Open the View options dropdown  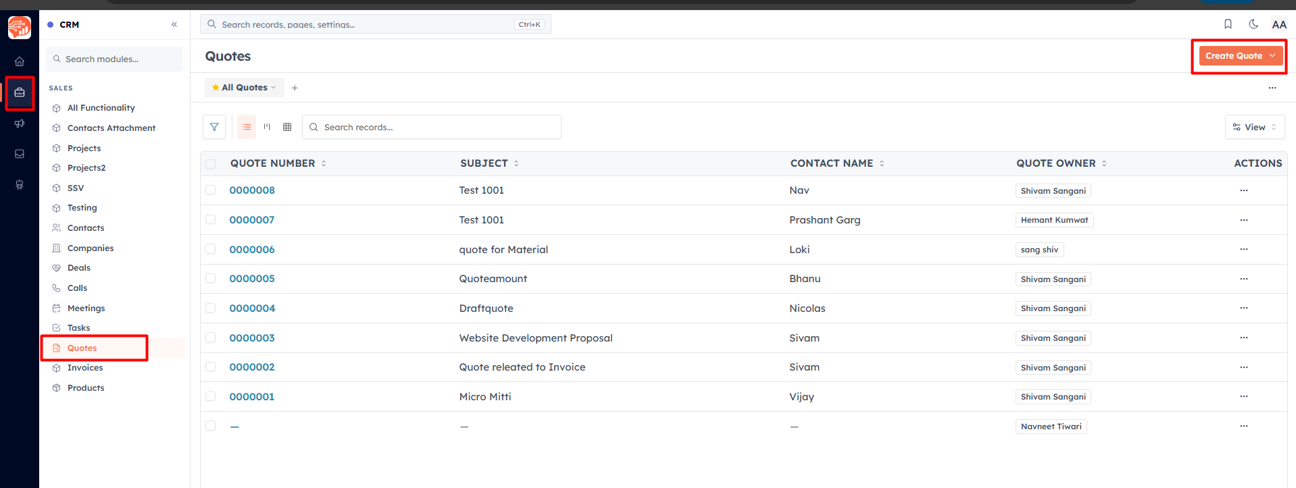pos(1255,127)
